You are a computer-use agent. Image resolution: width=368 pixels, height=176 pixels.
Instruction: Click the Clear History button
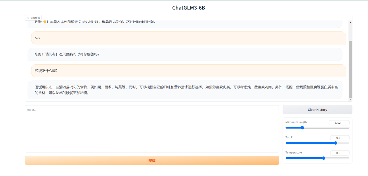pos(317,110)
